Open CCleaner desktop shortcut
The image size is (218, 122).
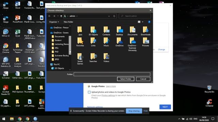[x=209, y=103]
